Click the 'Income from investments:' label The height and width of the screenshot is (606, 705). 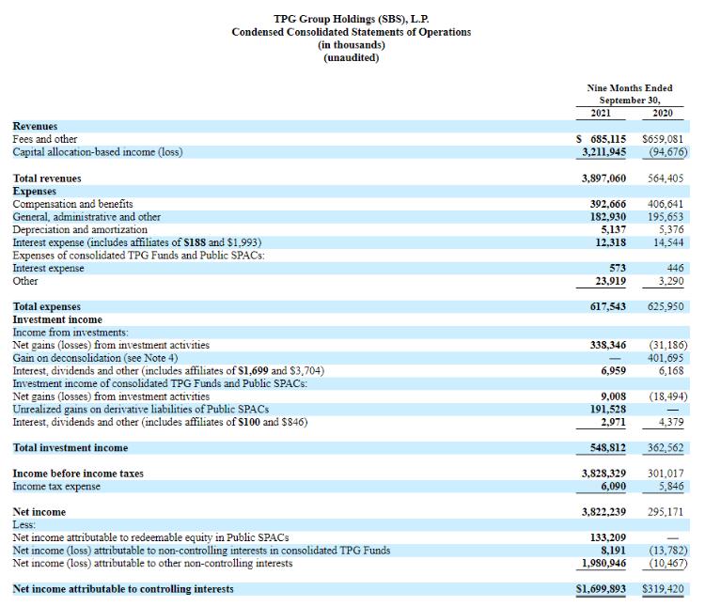click(x=70, y=333)
